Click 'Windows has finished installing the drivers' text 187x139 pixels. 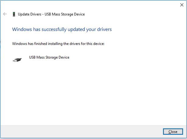(58, 44)
